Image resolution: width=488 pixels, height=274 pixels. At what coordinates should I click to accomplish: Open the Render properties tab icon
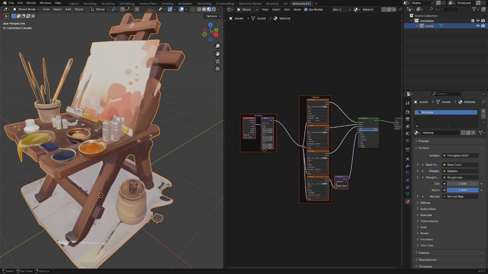408,112
